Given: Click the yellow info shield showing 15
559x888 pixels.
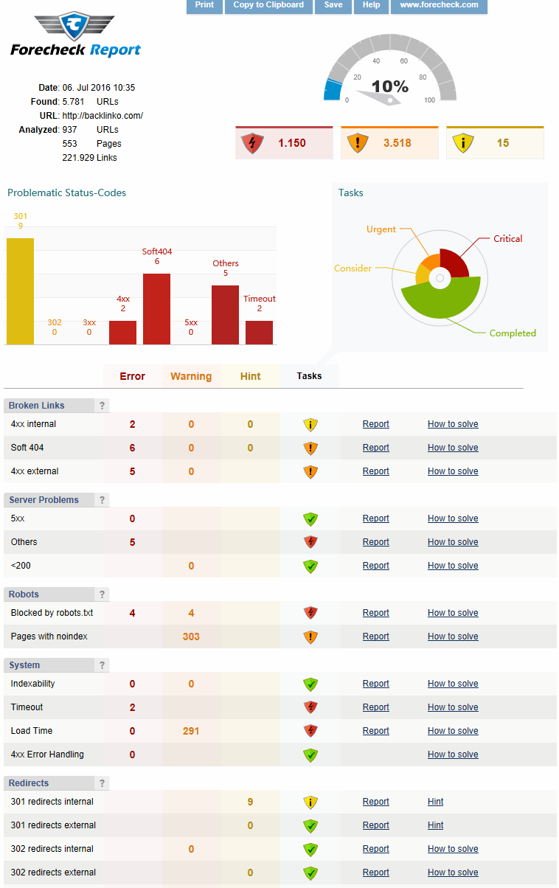Looking at the screenshot, I should (x=463, y=143).
